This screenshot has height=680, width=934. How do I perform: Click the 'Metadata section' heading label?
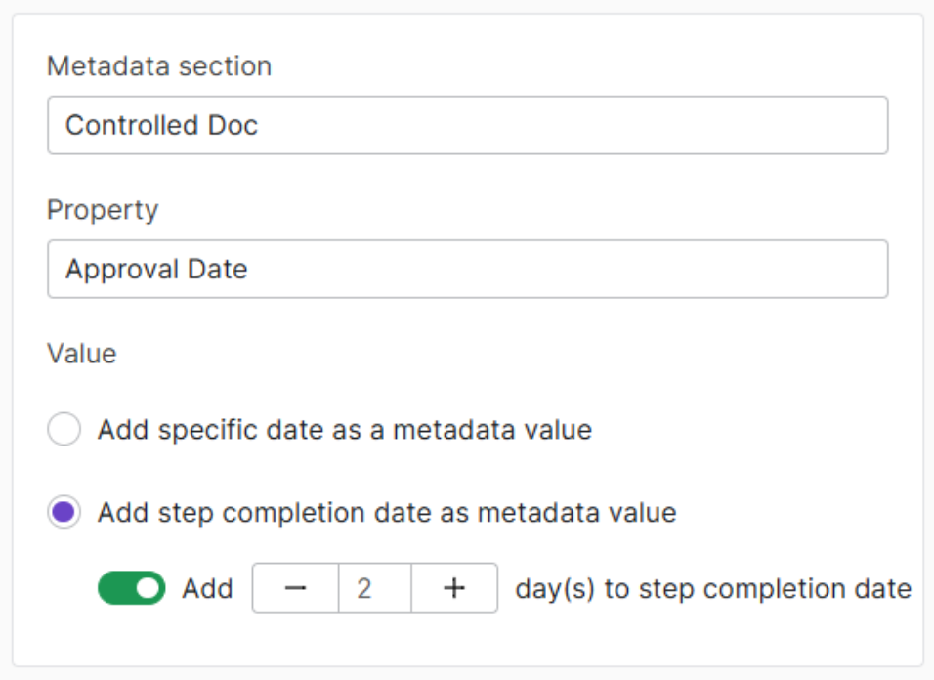(159, 65)
